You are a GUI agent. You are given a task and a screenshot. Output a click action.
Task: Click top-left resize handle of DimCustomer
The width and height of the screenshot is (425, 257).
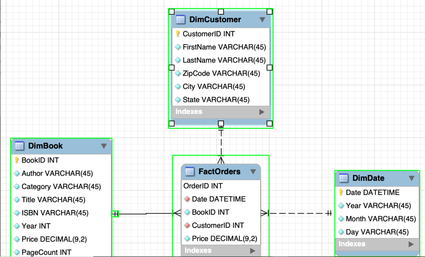pos(172,12)
